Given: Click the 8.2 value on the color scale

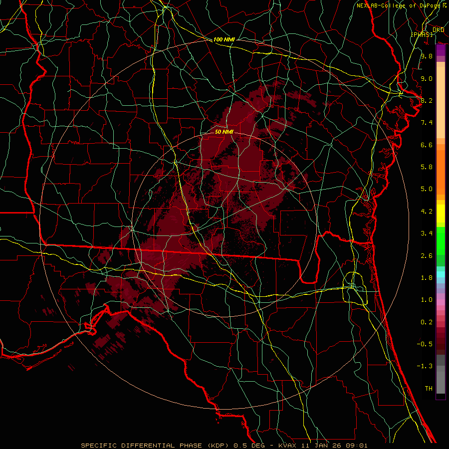Looking at the screenshot, I should click(x=427, y=100).
